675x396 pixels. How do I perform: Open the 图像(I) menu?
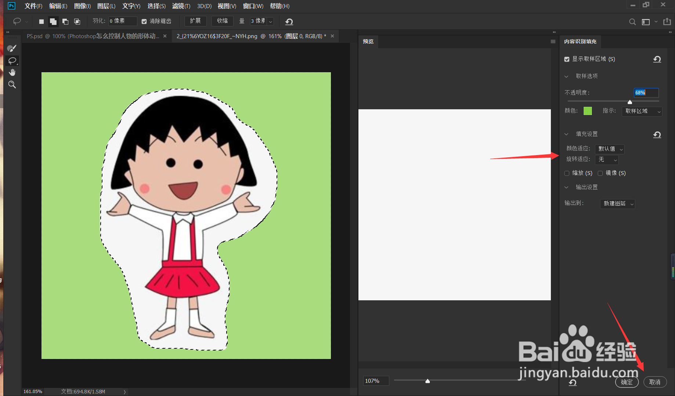[x=82, y=6]
